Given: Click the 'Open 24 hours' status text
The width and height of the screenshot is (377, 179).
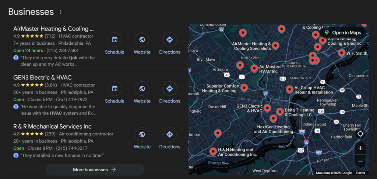Looking at the screenshot, I should pos(28,51).
